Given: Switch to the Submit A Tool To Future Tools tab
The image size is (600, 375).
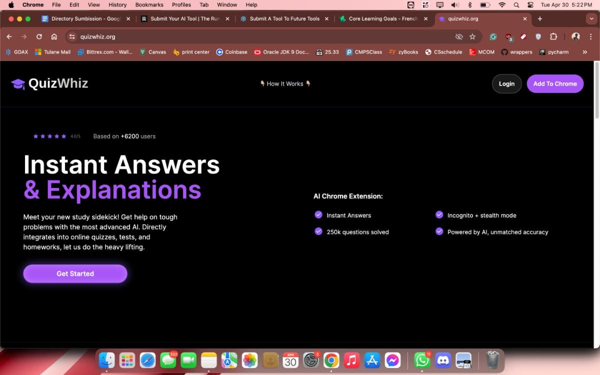Looking at the screenshot, I should coord(284,19).
